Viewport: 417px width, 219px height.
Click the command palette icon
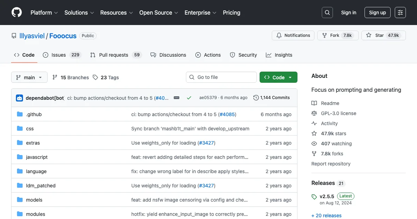coord(400,13)
